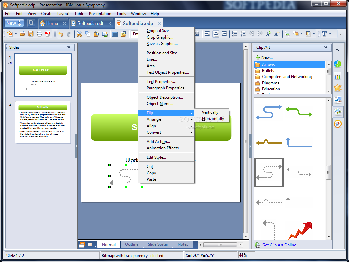Screen dimensions: 349x262
Task: Open the colored cubes sidebar icon
Action: pos(338,64)
